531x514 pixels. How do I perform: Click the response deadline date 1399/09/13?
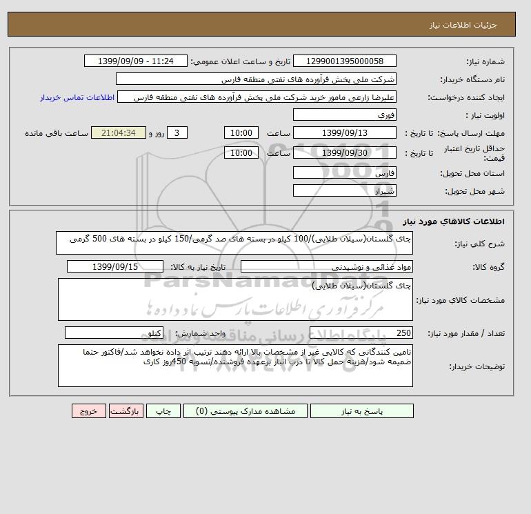coord(344,133)
